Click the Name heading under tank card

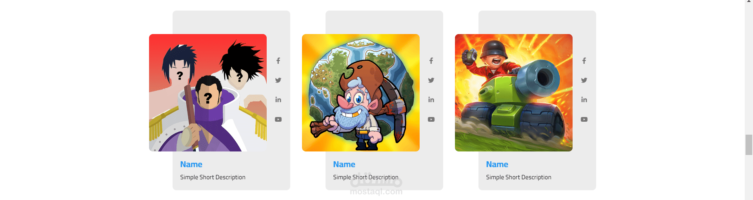(x=497, y=164)
